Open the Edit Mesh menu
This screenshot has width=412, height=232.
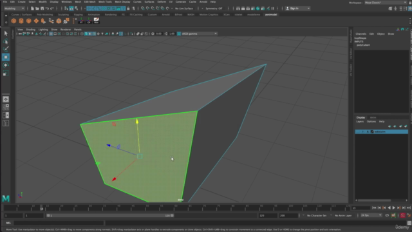pos(89,2)
